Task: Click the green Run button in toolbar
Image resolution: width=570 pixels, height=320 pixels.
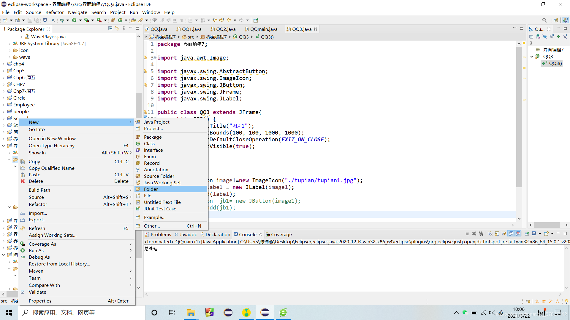Action: tap(74, 20)
